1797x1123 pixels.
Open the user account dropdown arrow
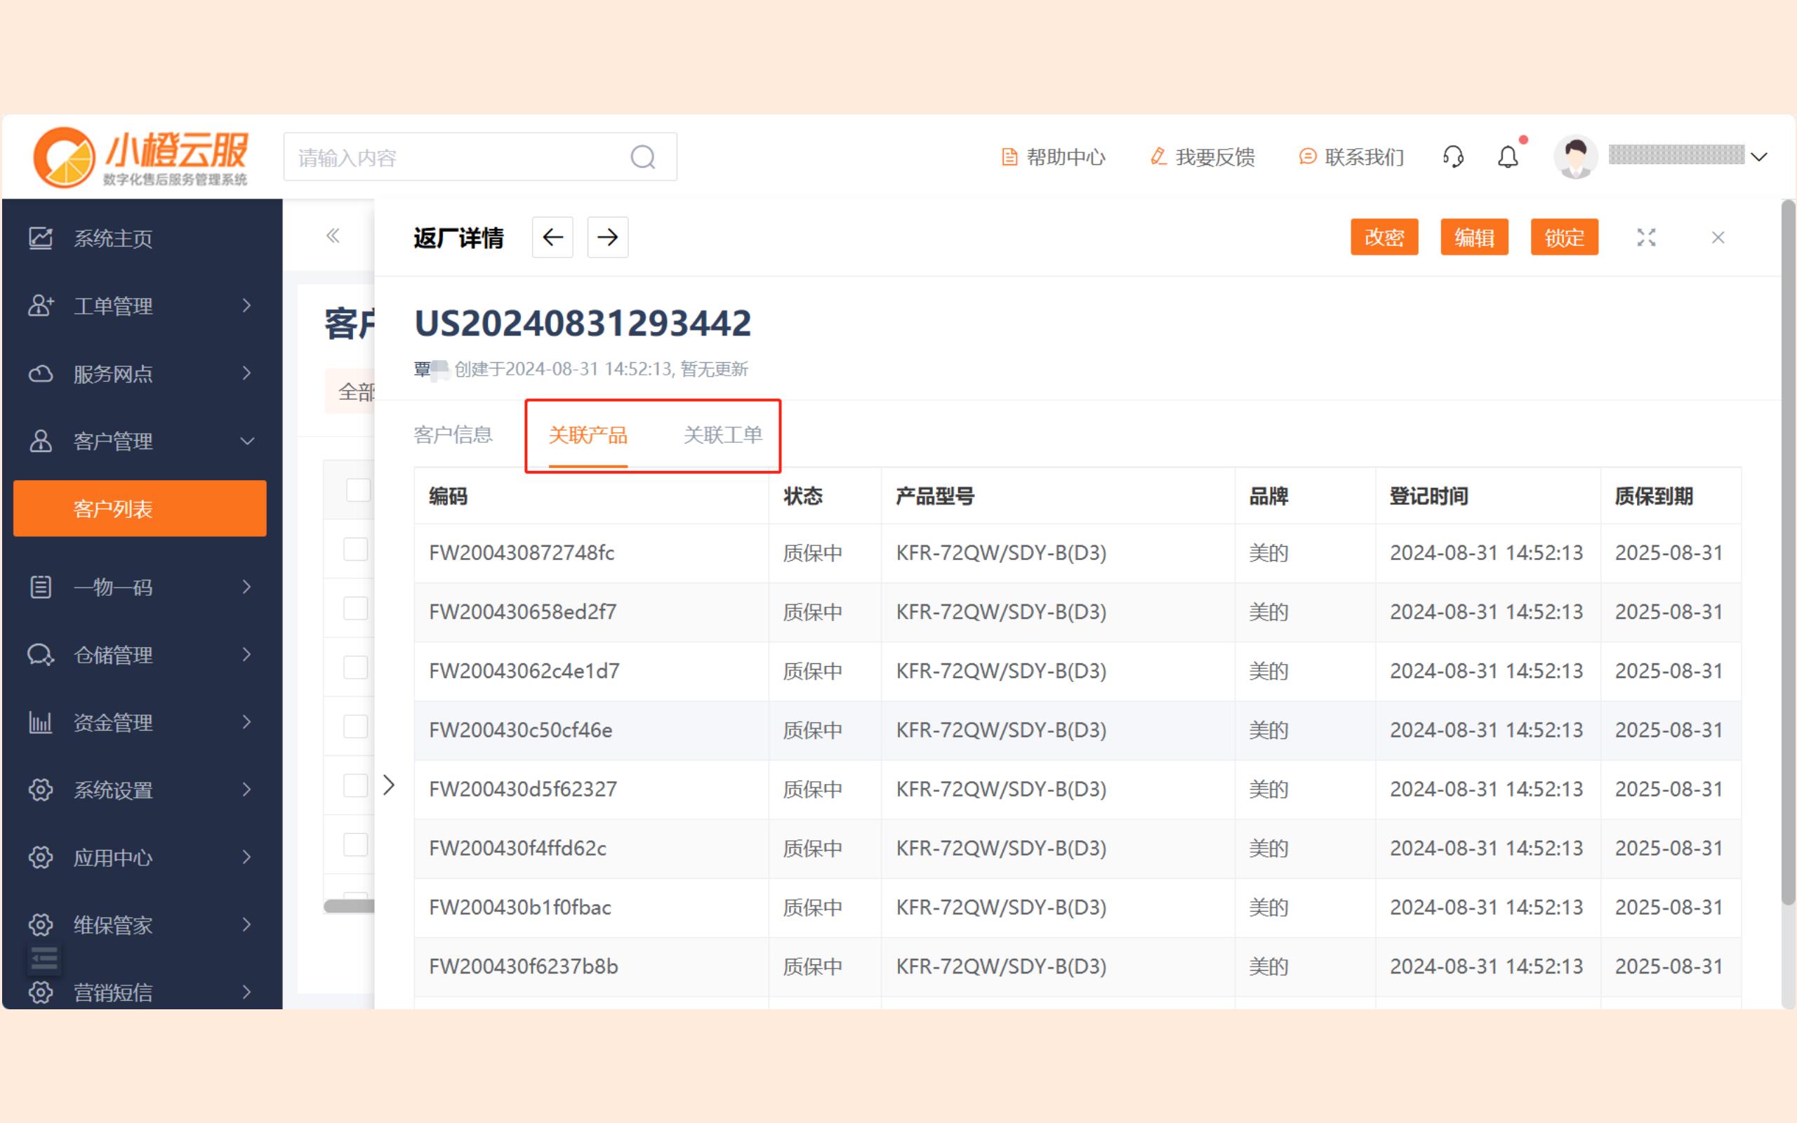[x=1758, y=157]
